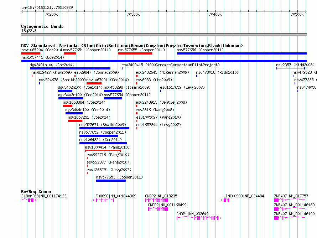Click the 70200k ruler position label
Viewport: 317px width, 238px height.
point(51,14)
